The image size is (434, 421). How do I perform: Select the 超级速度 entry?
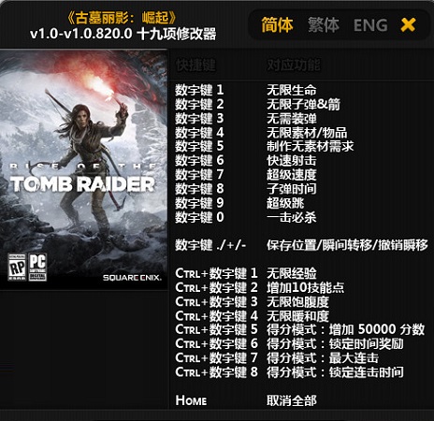[x=292, y=174]
